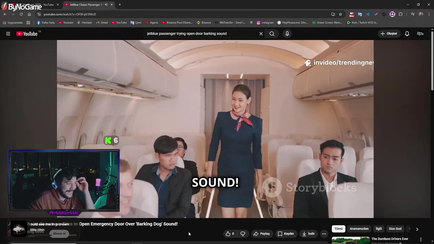Image resolution: width=434 pixels, height=244 pixels.
Task: Open YouTube notifications bell
Action: coord(407,34)
